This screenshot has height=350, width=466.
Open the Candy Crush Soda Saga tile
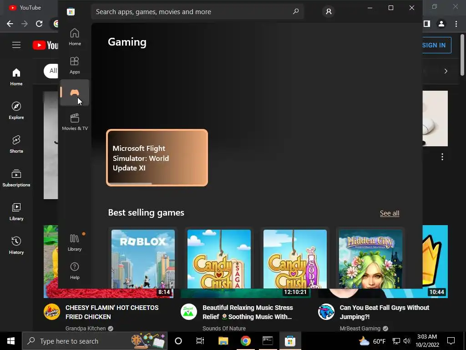pyautogui.click(x=295, y=258)
